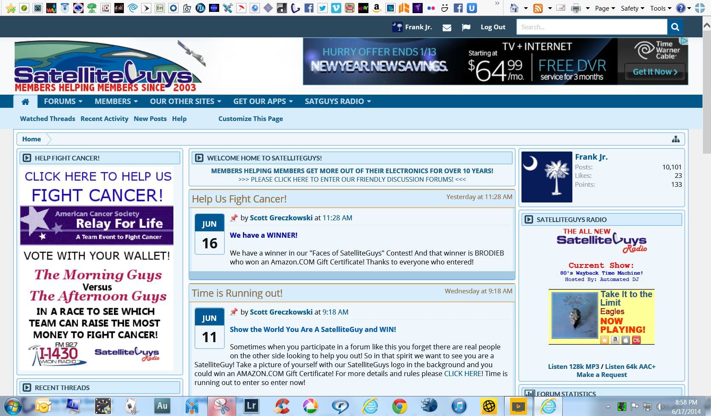The image size is (711, 416).
Task: Open Show the World You Are A SatelliteGuy link
Action: point(313,329)
